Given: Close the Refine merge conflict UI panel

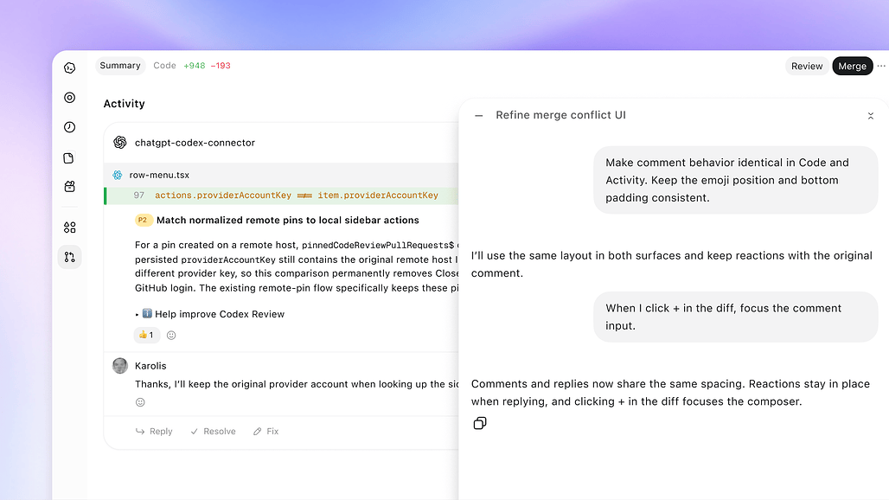Looking at the screenshot, I should [871, 116].
